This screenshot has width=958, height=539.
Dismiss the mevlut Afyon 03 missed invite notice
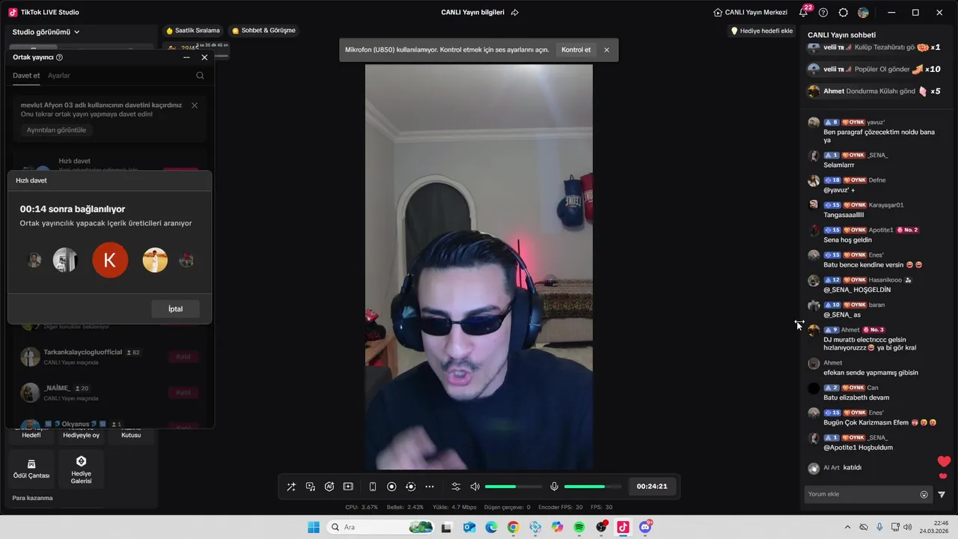tap(195, 106)
